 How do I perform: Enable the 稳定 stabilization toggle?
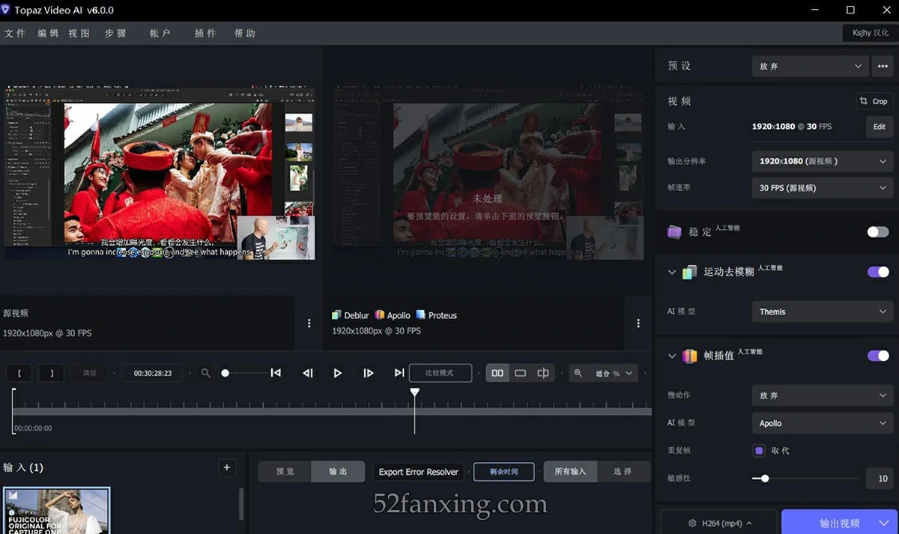[877, 232]
